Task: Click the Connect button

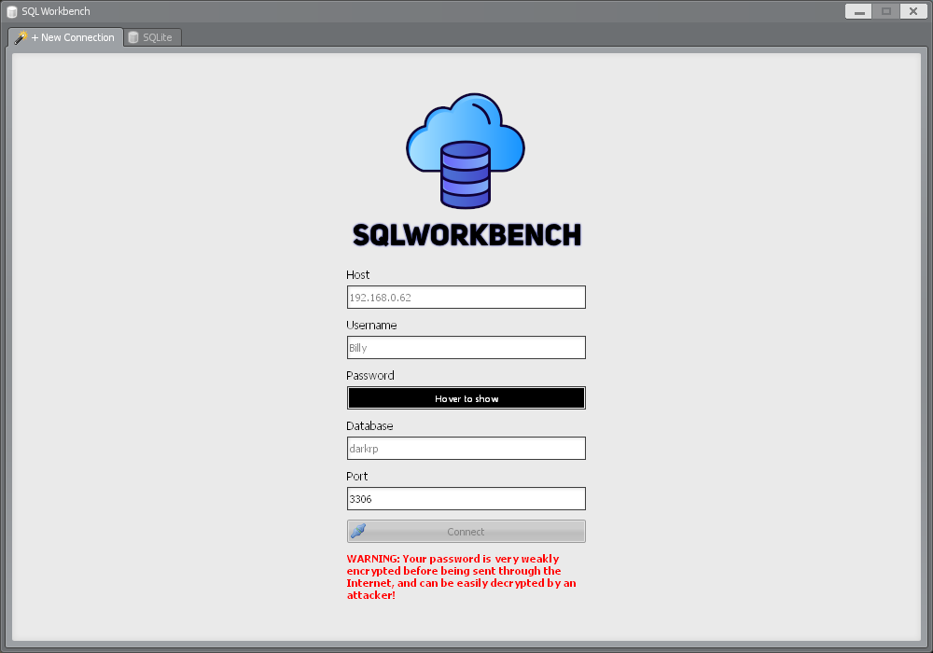Action: point(466,531)
